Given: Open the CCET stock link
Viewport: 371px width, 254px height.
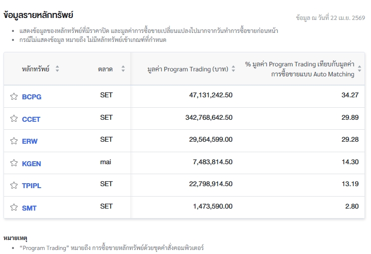Looking at the screenshot, I should coord(31,119).
